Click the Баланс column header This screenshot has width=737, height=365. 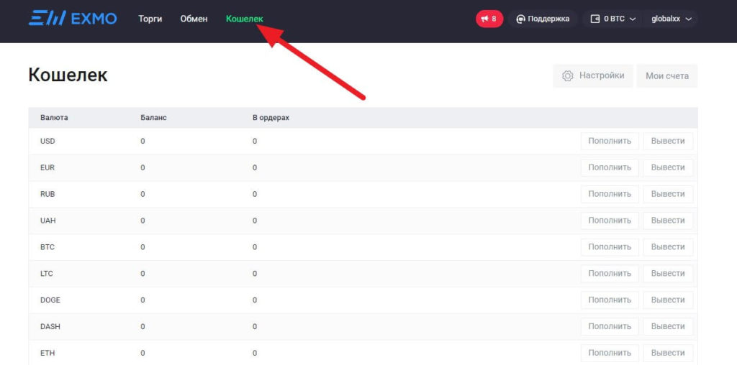153,117
